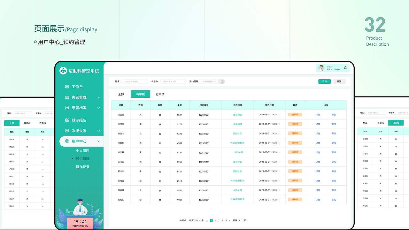Click 术前拍摄 link in 林国瑞 row
Viewport: 409px width, 230px height.
coord(237,124)
